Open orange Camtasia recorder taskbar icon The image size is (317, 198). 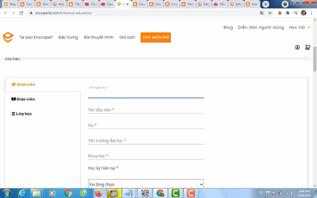[x=191, y=193]
